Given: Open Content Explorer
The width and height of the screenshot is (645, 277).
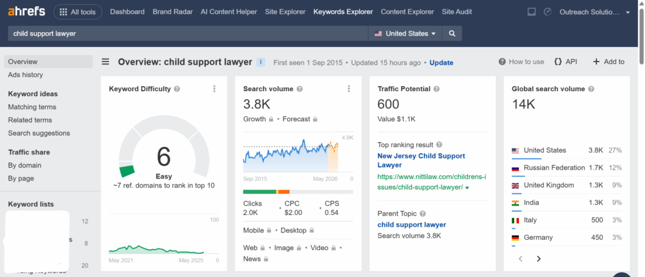Looking at the screenshot, I should [408, 12].
